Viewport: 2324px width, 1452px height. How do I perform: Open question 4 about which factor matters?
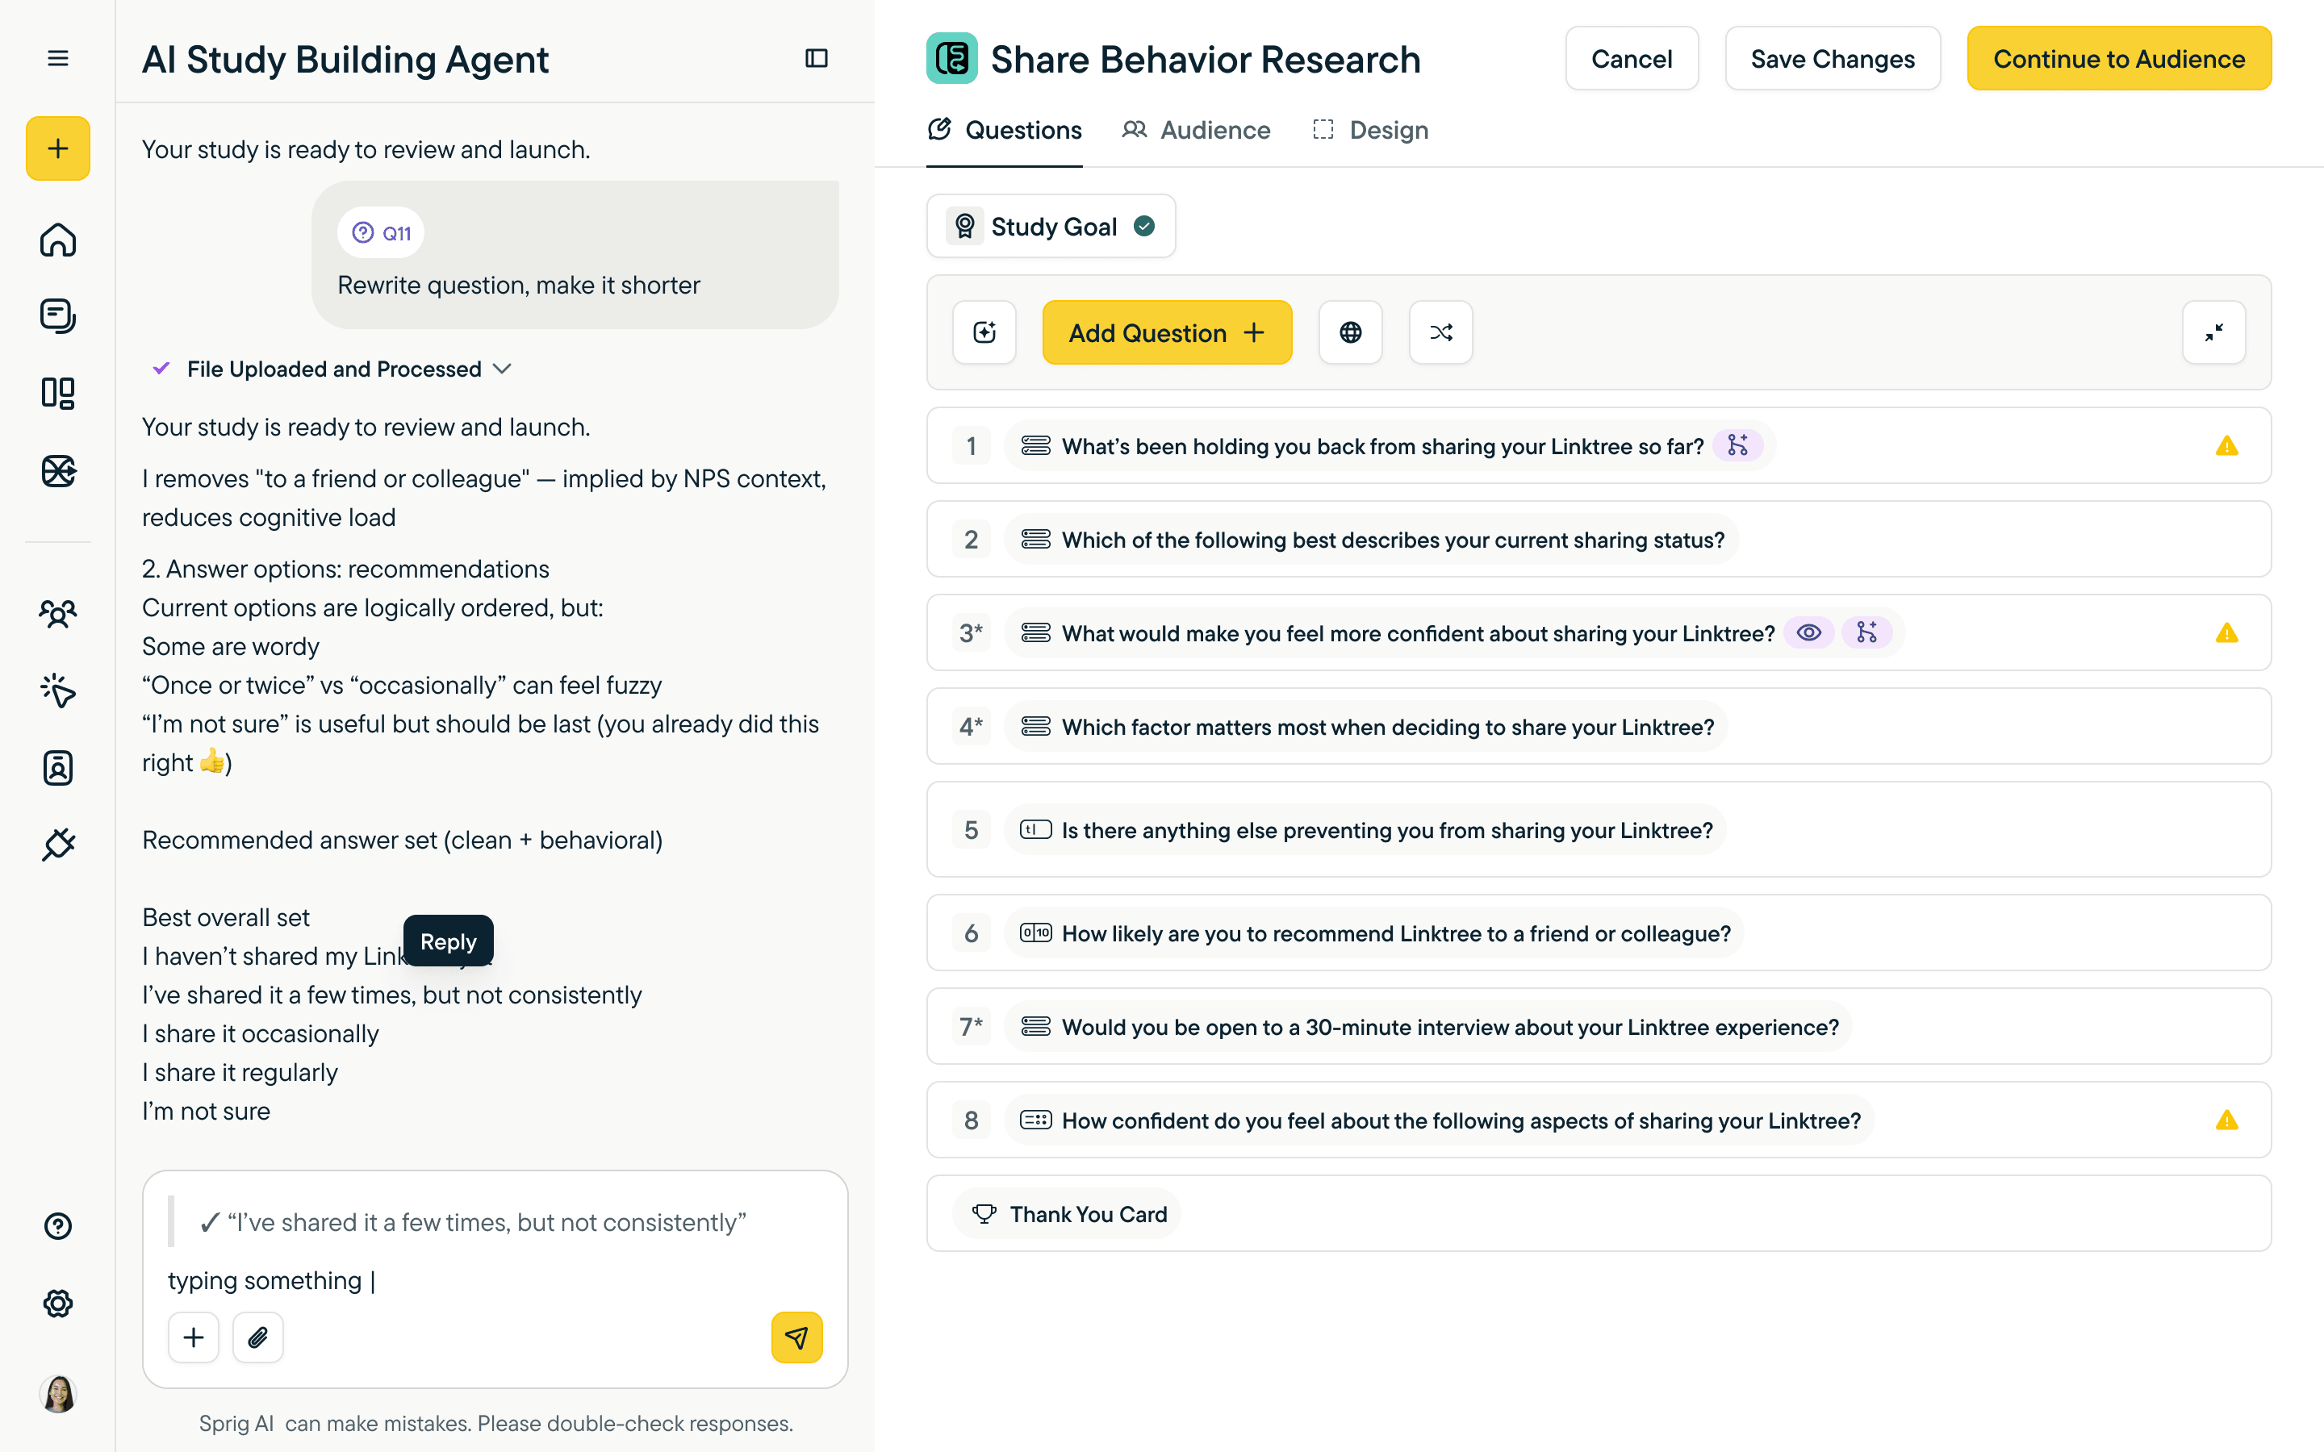(x=1598, y=726)
